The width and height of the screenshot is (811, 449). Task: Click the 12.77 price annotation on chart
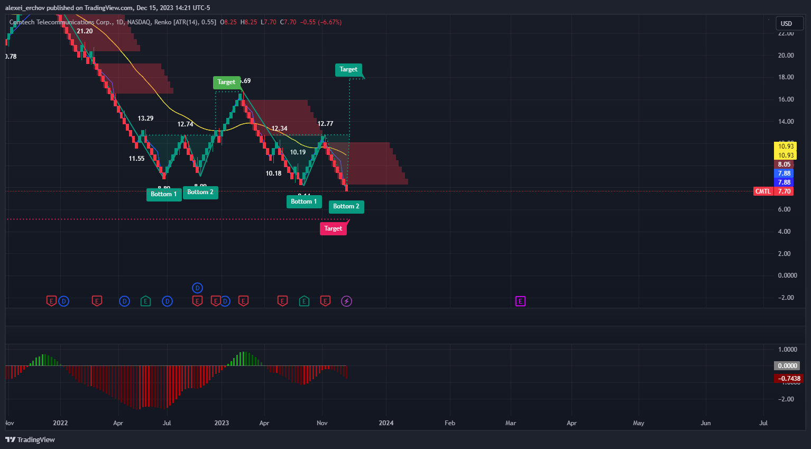pyautogui.click(x=325, y=124)
